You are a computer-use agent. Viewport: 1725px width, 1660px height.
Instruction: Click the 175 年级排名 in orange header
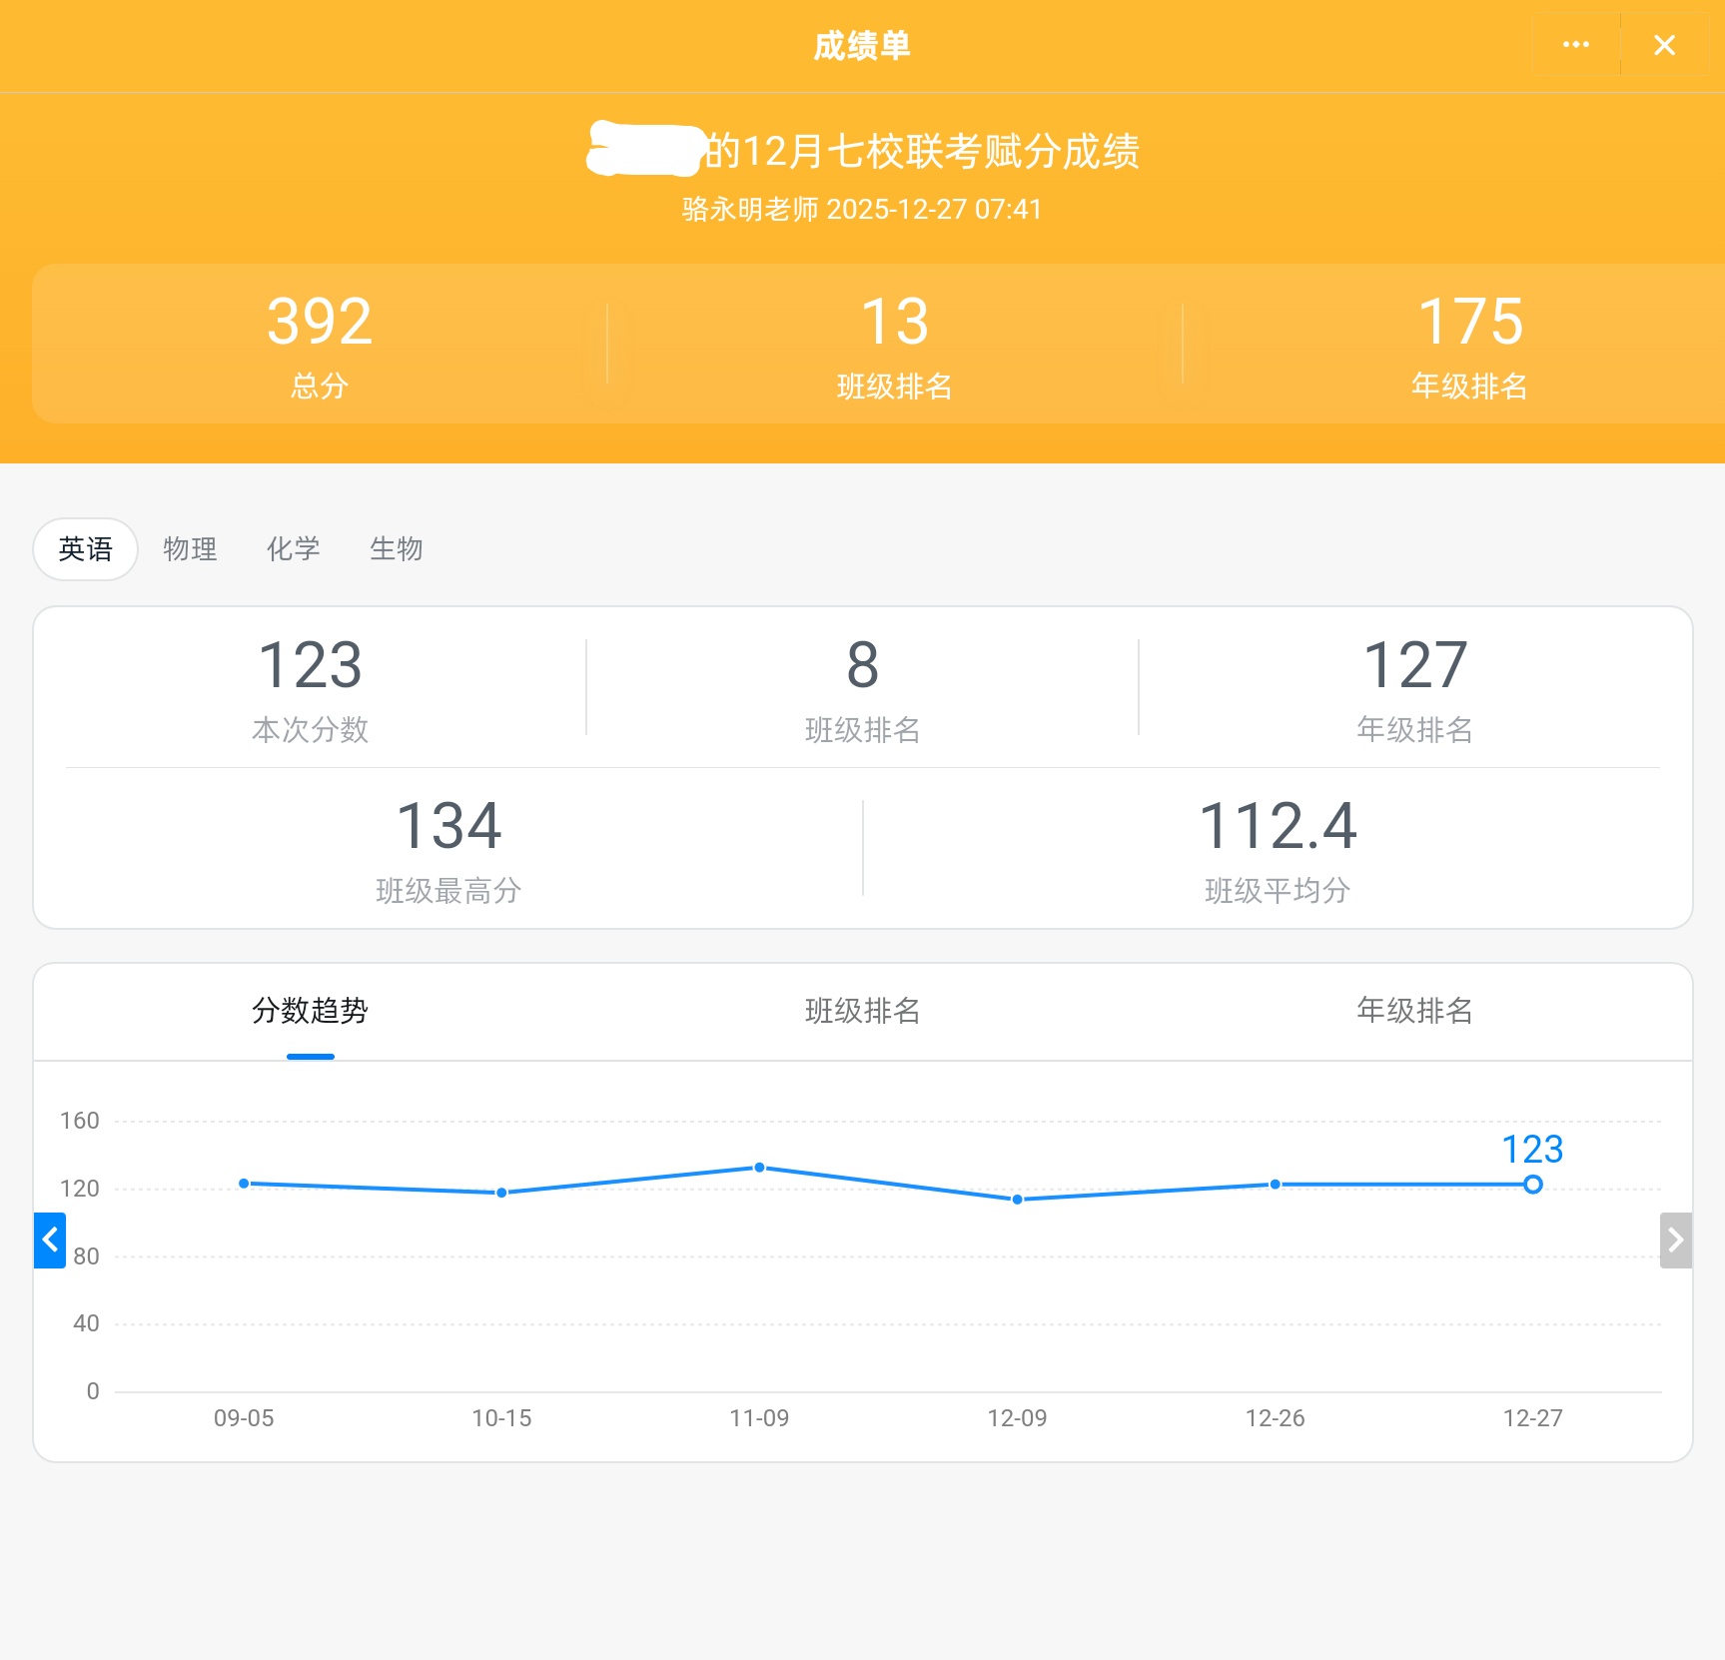[x=1469, y=344]
